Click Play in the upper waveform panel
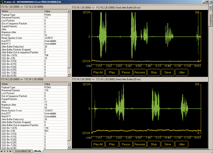213x154 pixels. coord(112,73)
